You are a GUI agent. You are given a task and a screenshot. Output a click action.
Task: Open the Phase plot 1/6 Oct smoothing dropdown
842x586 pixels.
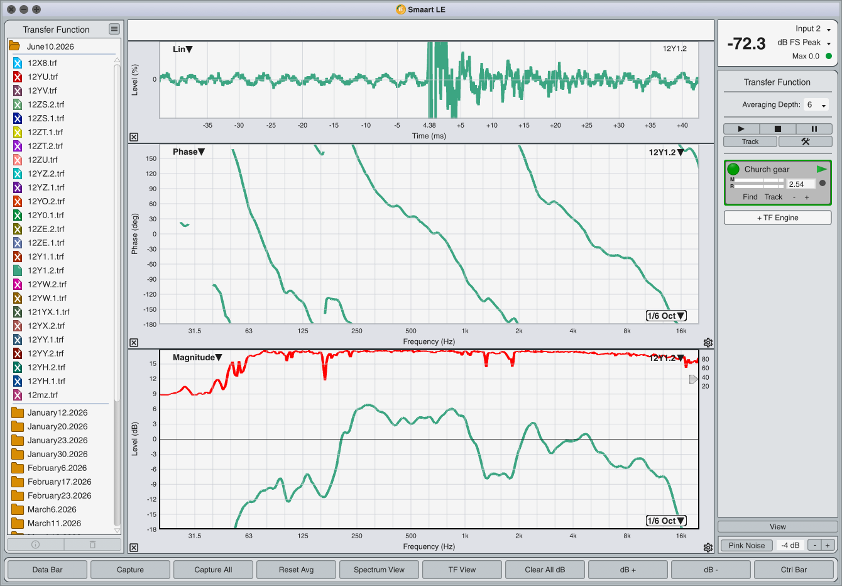(x=666, y=316)
